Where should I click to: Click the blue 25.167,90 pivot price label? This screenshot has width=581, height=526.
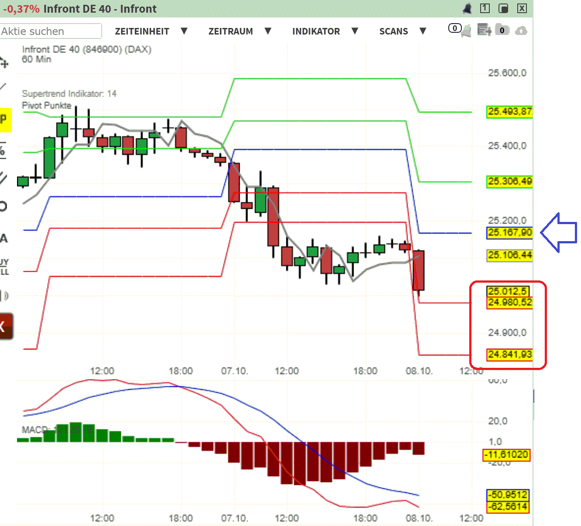coord(509,233)
